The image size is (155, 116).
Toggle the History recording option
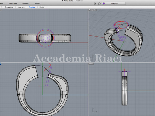[x=38, y=3]
